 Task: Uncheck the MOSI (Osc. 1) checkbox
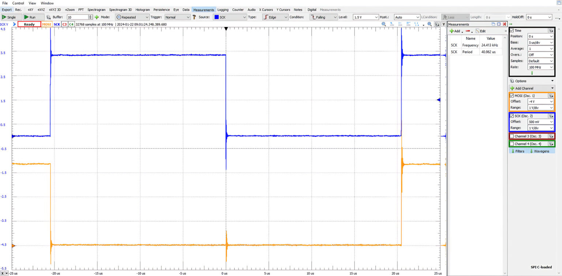[512, 96]
